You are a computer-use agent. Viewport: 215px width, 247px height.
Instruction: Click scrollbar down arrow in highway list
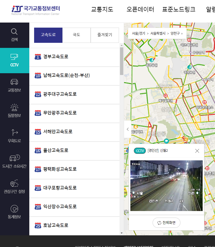pos(122,233)
